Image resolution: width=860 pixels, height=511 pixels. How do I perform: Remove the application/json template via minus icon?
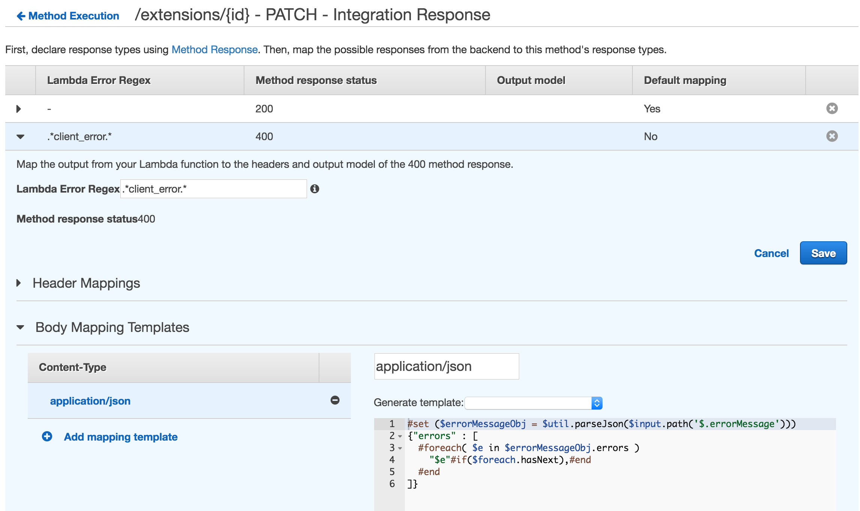pyautogui.click(x=336, y=400)
